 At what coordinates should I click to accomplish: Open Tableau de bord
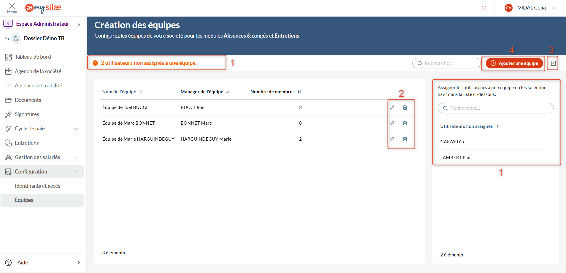coord(33,57)
